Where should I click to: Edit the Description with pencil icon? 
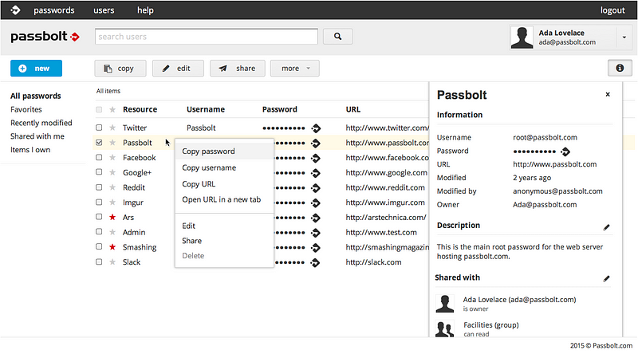pos(606,227)
